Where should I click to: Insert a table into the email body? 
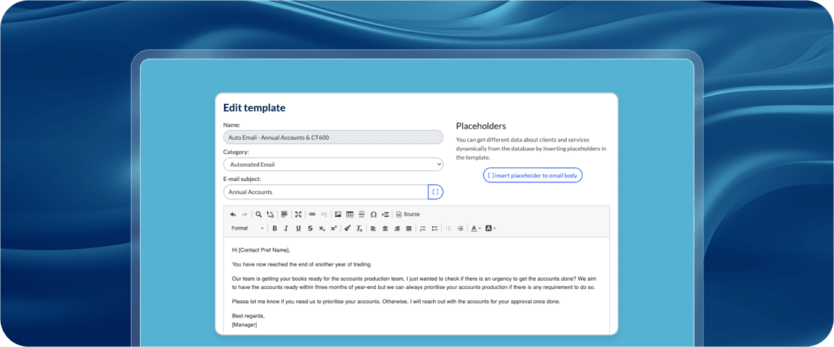click(350, 214)
